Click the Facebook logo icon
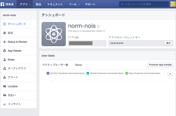The width and height of the screenshot is (176, 116). pyautogui.click(x=3, y=4)
